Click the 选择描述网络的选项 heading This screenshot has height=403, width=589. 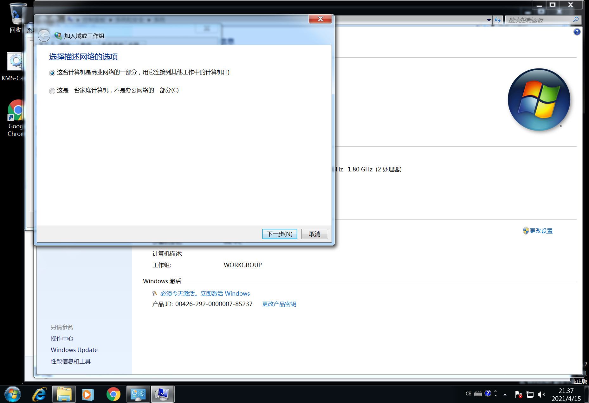tap(83, 57)
